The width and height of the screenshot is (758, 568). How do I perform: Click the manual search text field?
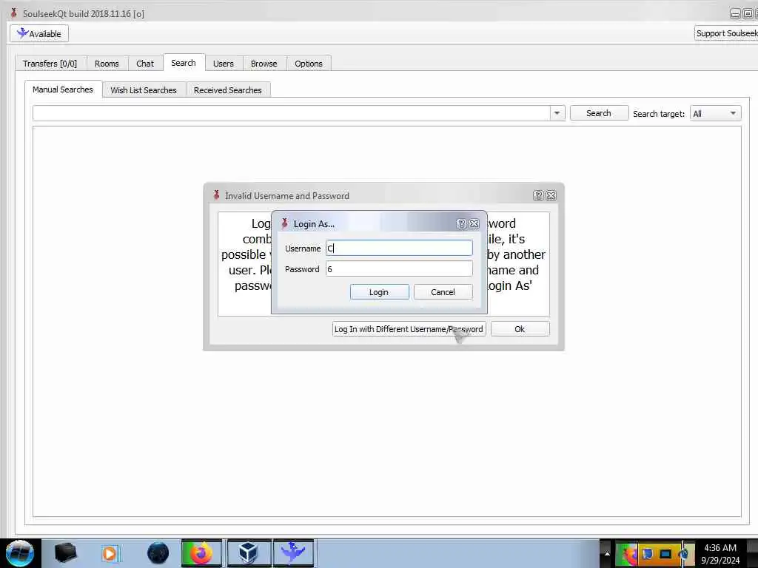pyautogui.click(x=292, y=113)
